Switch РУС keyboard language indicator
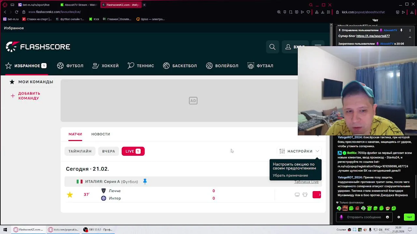This screenshot has height=234, width=417. (x=387, y=229)
